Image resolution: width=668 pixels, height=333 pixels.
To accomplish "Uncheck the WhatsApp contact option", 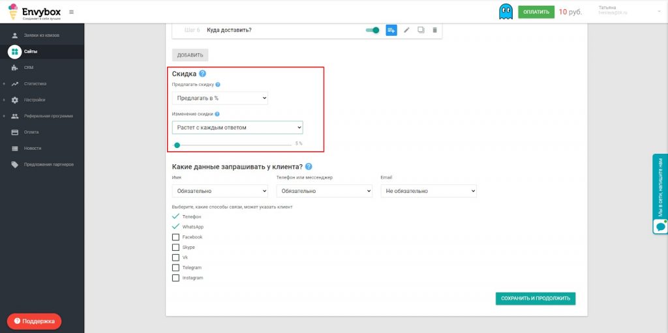I will click(x=175, y=227).
